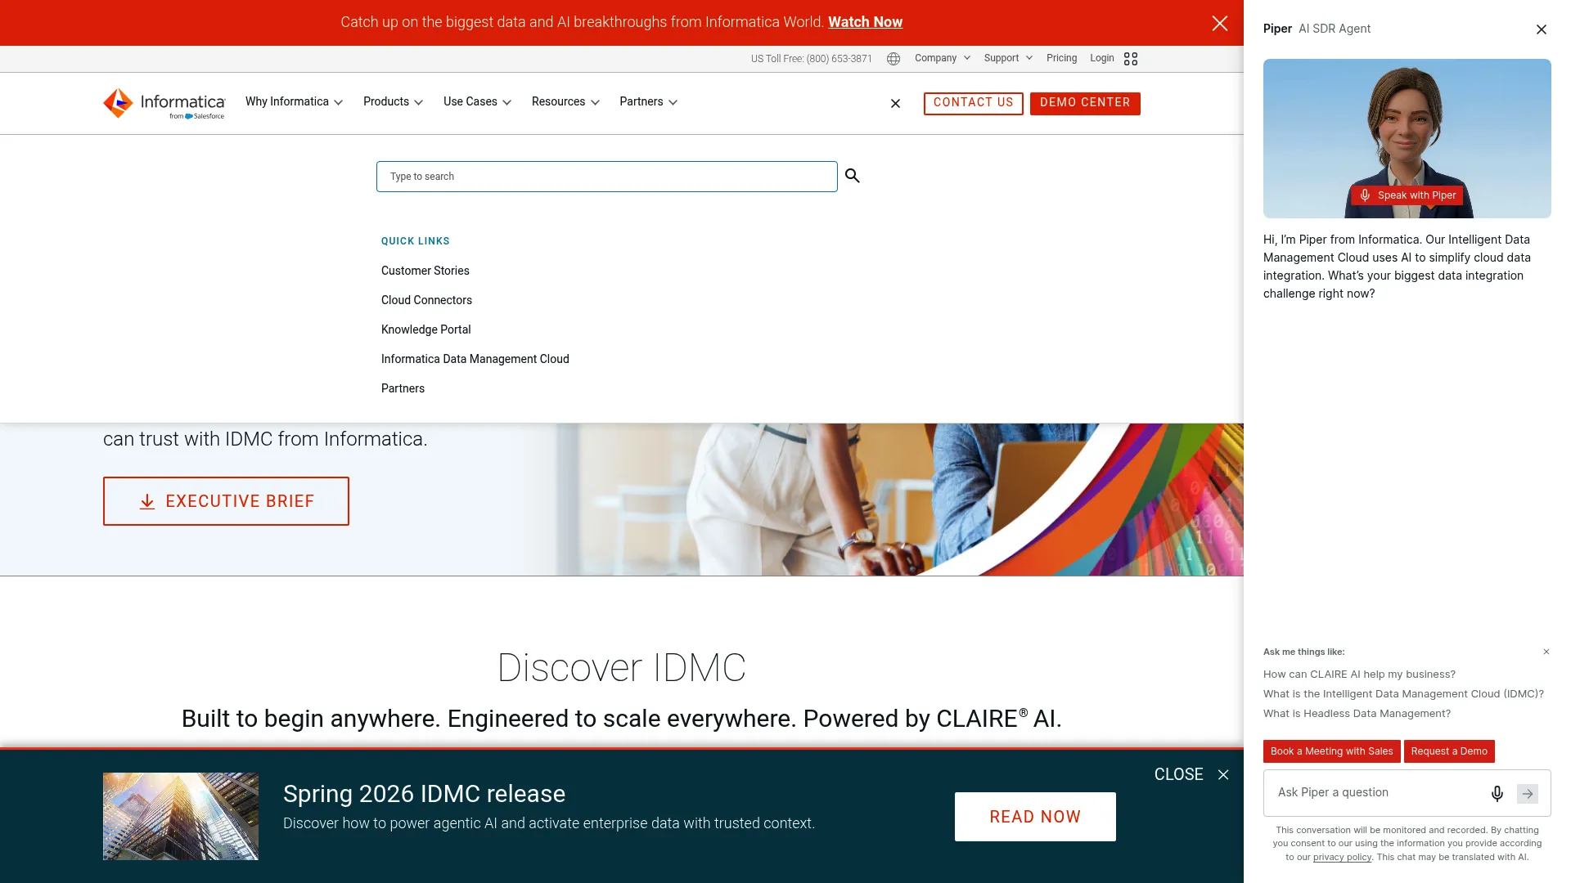
Task: Click the READ NOW button
Action: tap(1035, 817)
